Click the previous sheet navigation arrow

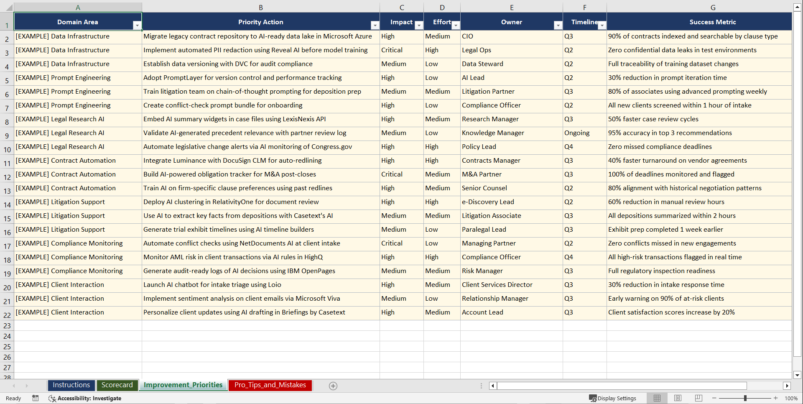click(x=14, y=386)
